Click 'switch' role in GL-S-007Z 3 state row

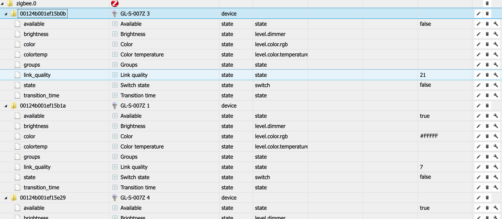[x=262, y=85]
